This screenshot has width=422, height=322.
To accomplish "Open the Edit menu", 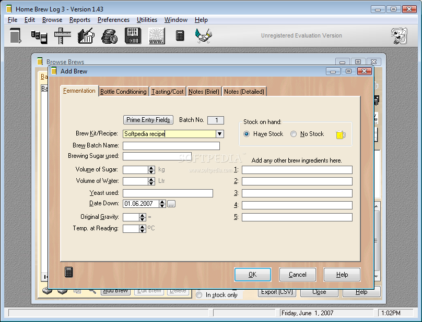I will 30,20.
